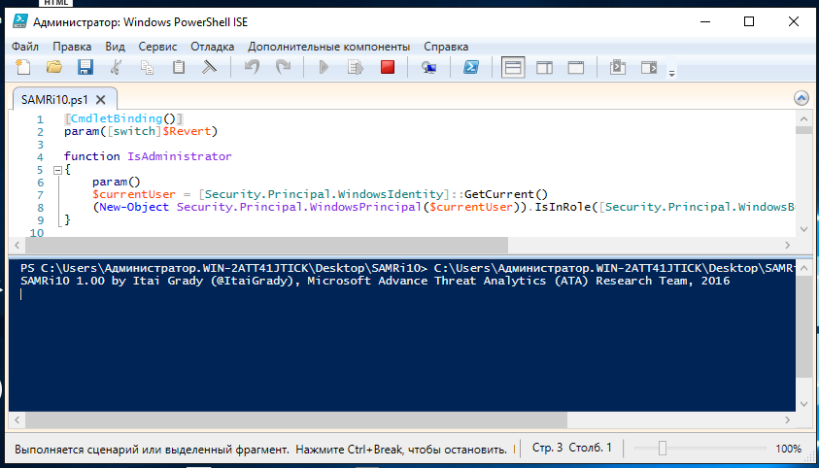Viewport: 819px width, 468px height.
Task: Open the Сервис menu
Action: 157,47
